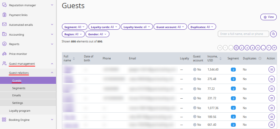Screen dimensions: 280x129
Task: Click the Loyalty column header
Action: point(184,58)
